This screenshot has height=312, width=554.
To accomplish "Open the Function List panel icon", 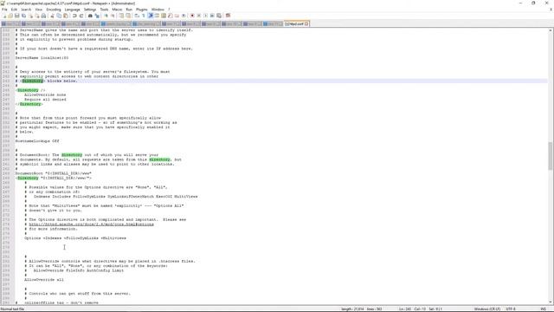I will pos(170,16).
